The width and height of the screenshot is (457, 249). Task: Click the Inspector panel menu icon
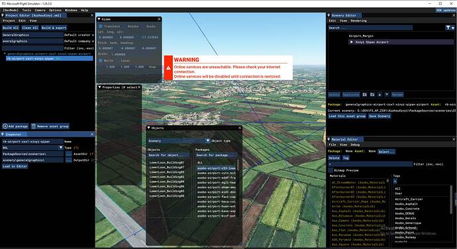click(3, 134)
